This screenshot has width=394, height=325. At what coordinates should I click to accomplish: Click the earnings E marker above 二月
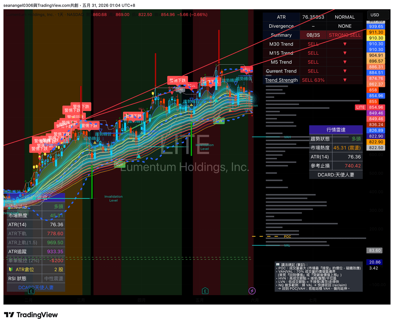[x=31, y=291]
